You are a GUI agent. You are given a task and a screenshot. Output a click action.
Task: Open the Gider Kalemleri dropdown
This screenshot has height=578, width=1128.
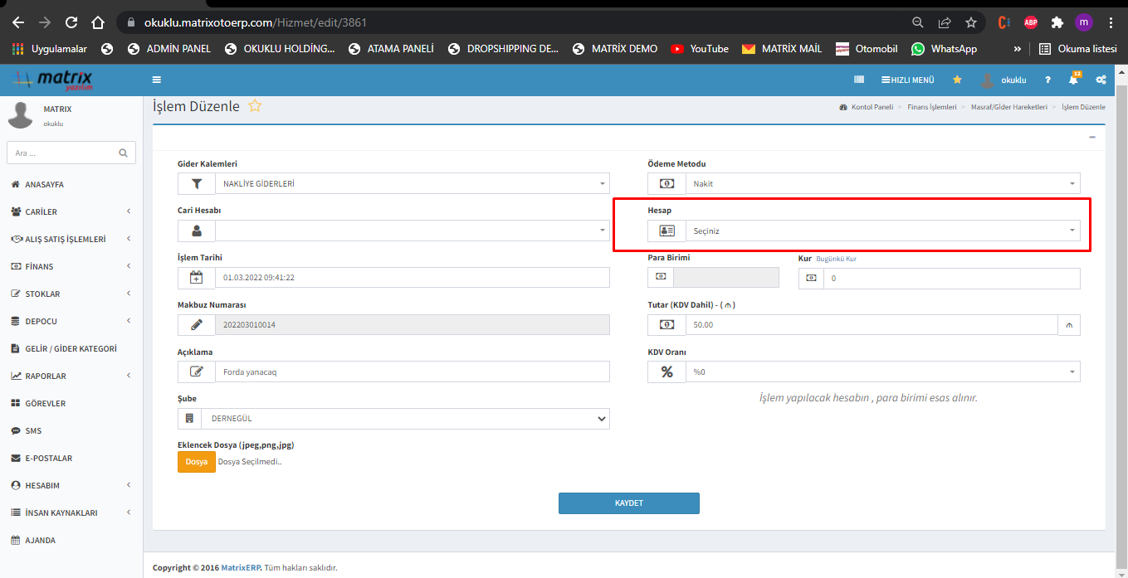(412, 183)
